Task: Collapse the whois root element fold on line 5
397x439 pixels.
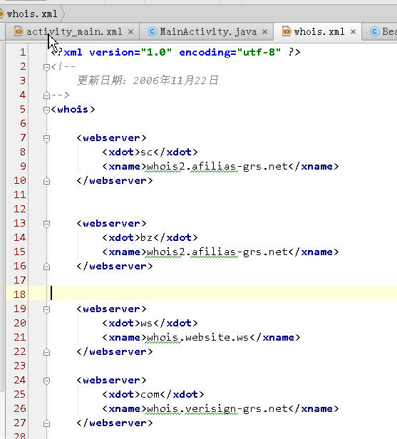Action: point(46,110)
